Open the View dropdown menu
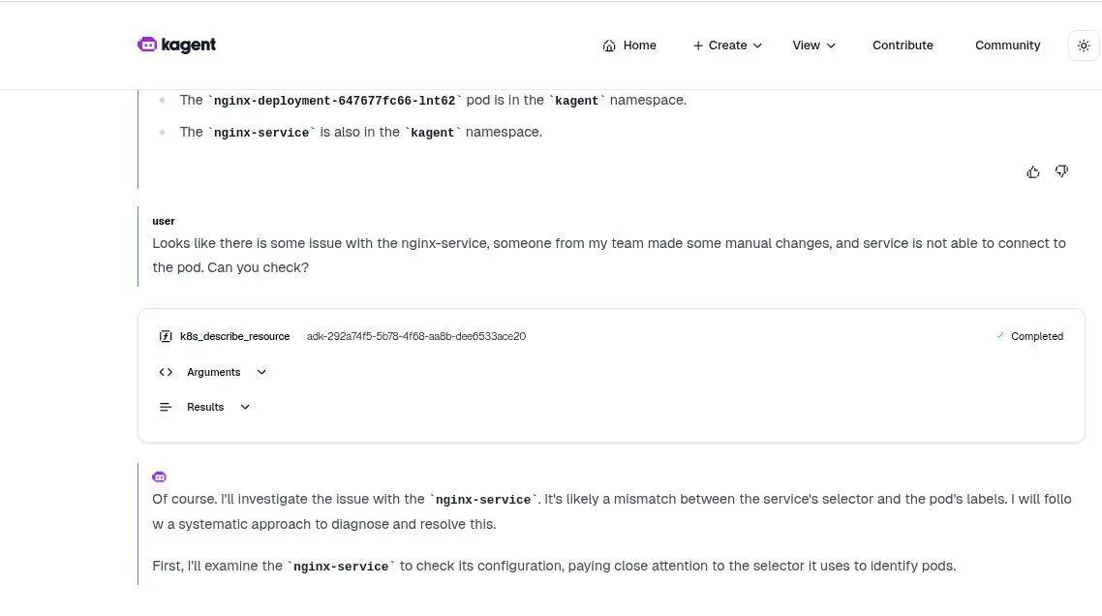This screenshot has height=616, width=1102. tap(813, 46)
